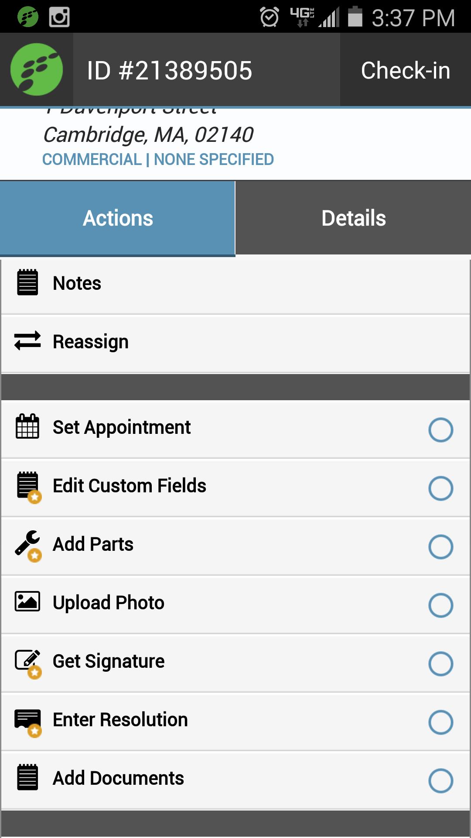Tap the Set Appointment calendar icon
This screenshot has width=471, height=838.
click(x=27, y=426)
